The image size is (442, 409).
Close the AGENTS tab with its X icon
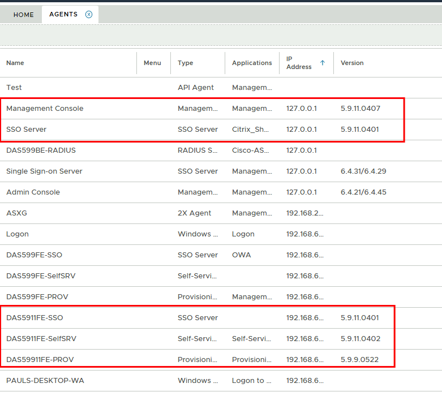[89, 15]
